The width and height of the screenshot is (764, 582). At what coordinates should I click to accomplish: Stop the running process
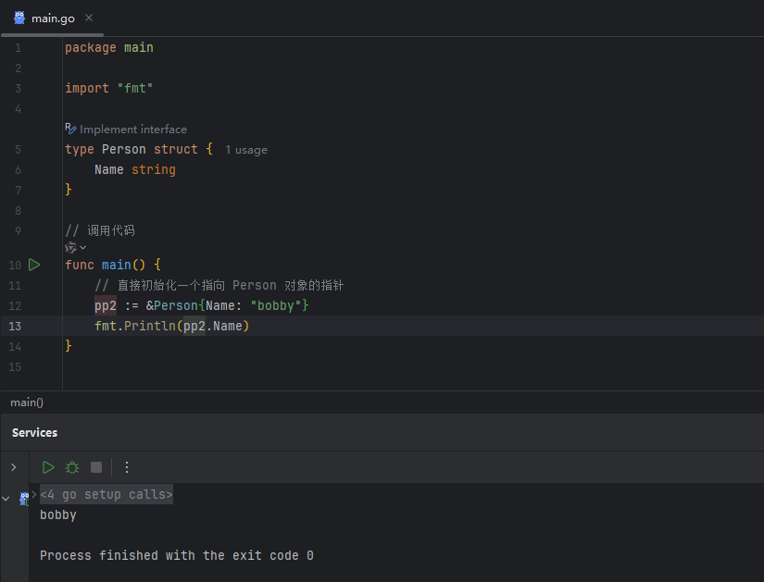(x=96, y=467)
